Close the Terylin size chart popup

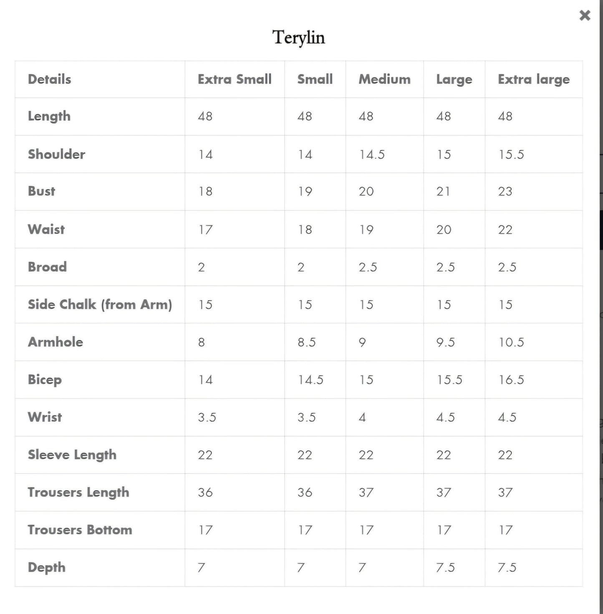[x=585, y=15]
